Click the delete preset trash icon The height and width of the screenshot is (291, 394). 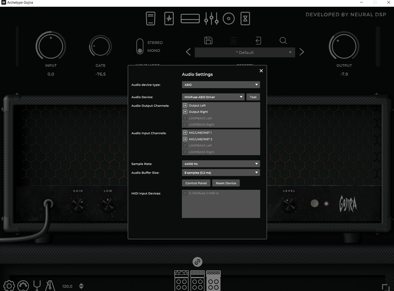pyautogui.click(x=233, y=41)
